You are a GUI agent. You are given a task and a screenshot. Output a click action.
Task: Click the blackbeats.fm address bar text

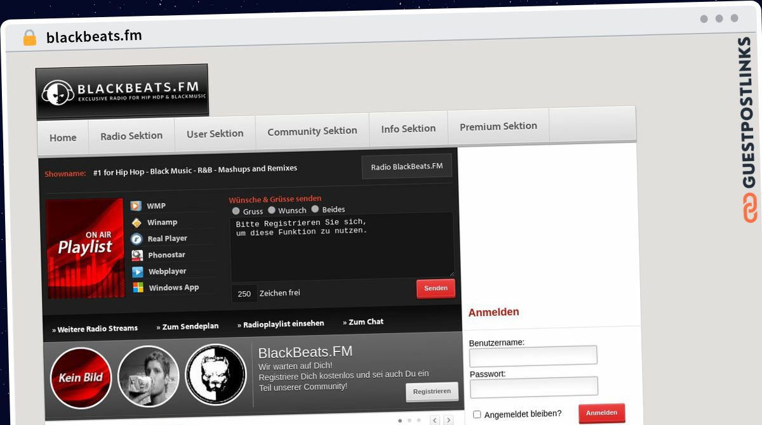[x=94, y=37]
